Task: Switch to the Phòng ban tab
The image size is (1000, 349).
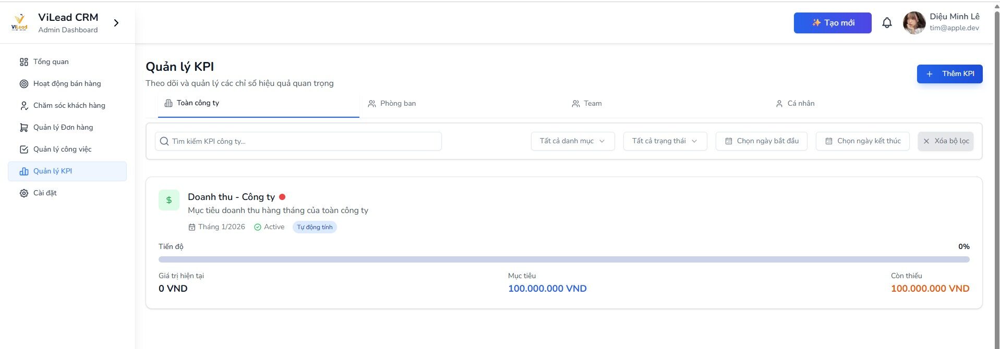Action: coord(392,104)
